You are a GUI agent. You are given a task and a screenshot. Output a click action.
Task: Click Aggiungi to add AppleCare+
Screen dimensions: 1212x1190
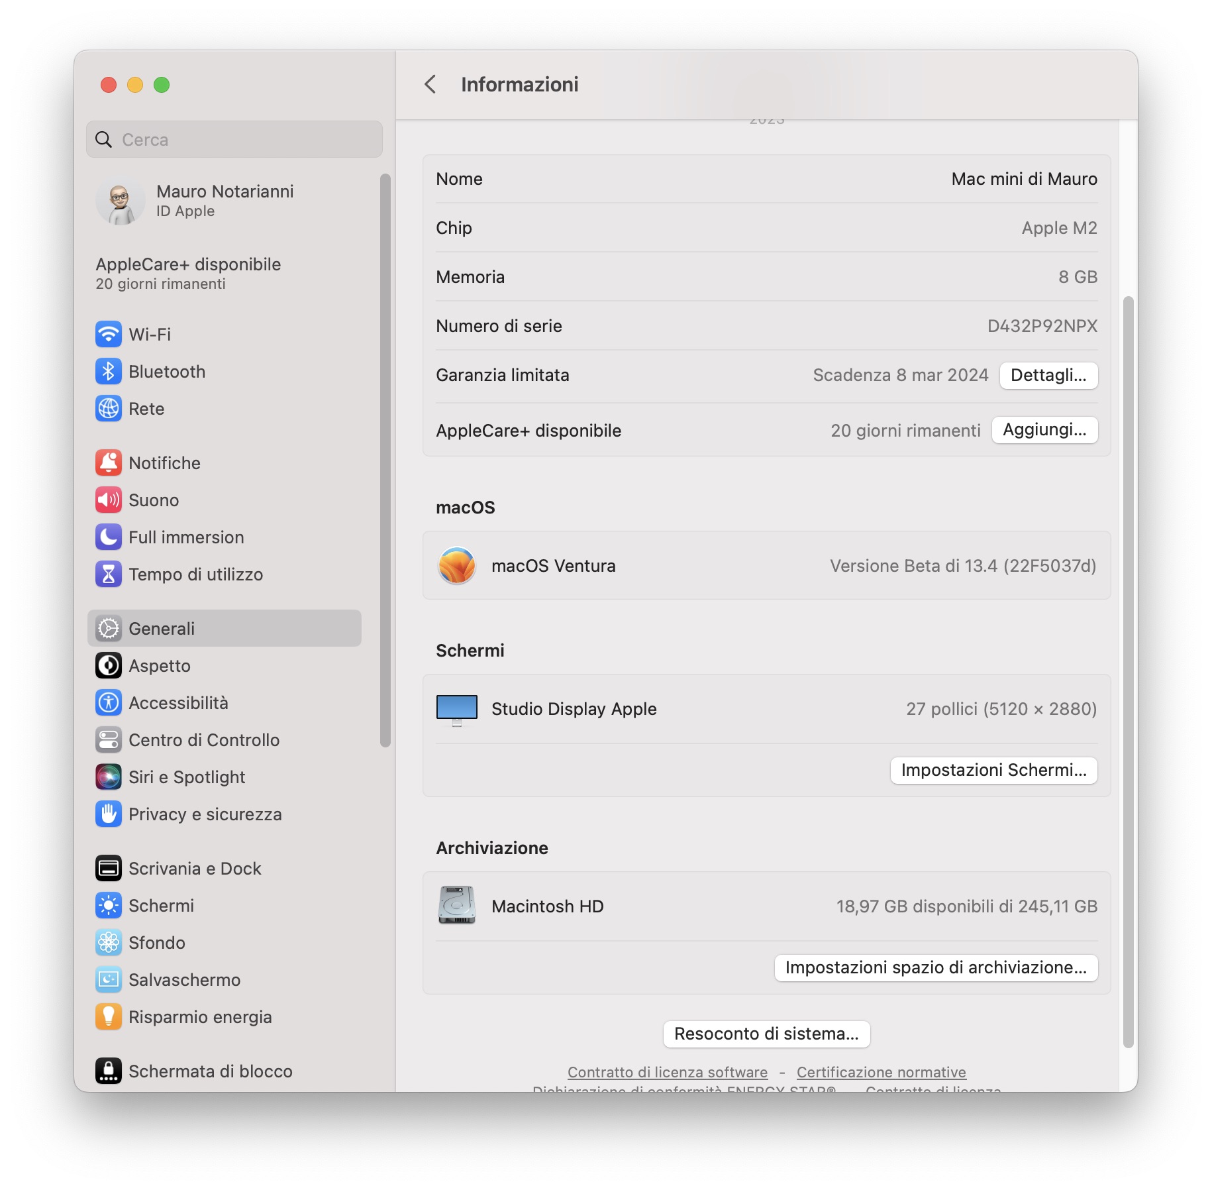coord(1044,430)
